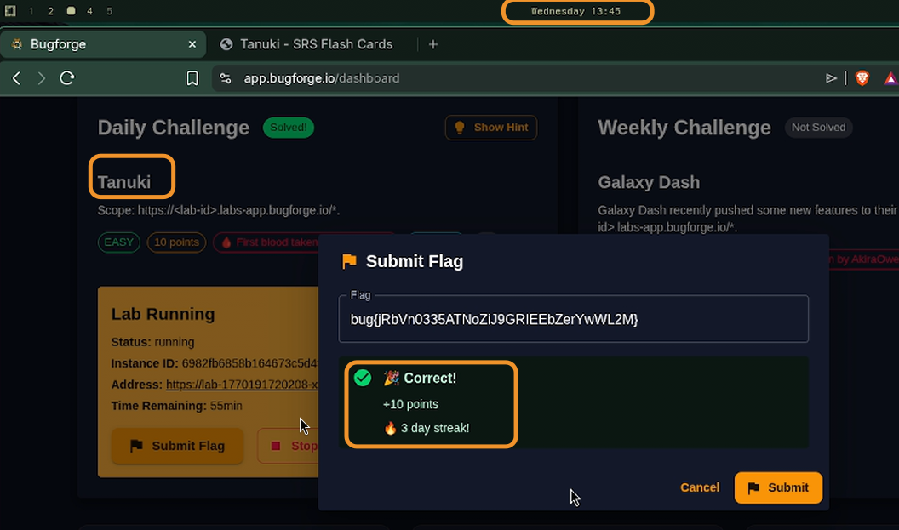Switch to workspace 2 in top bar
The image size is (899, 530).
(50, 11)
